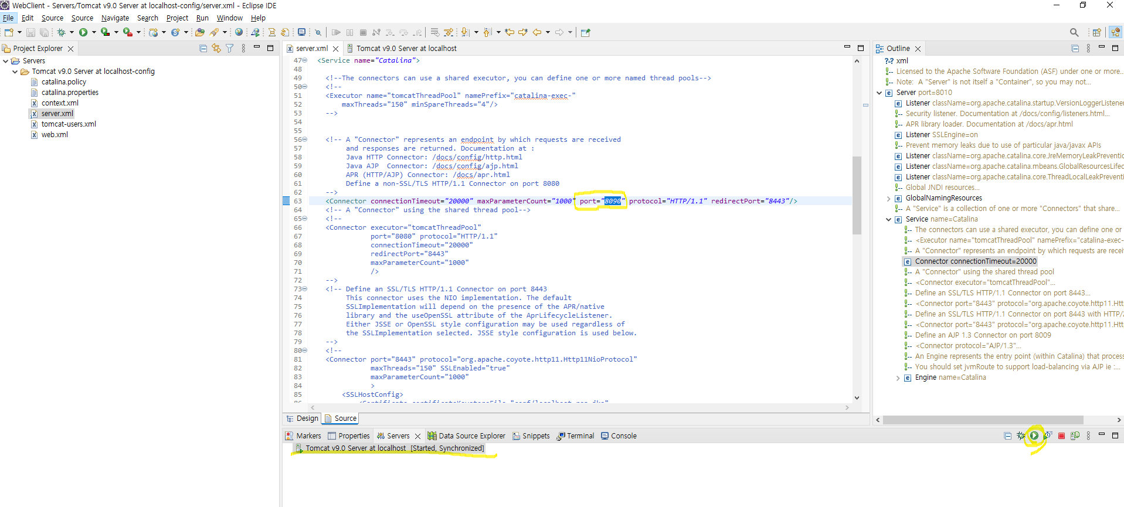This screenshot has width=1124, height=507.
Task: Open the Data Source Explorer tab
Action: pyautogui.click(x=466, y=435)
